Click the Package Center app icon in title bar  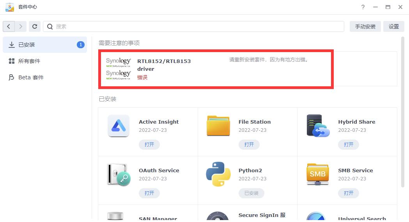pyautogui.click(x=10, y=7)
